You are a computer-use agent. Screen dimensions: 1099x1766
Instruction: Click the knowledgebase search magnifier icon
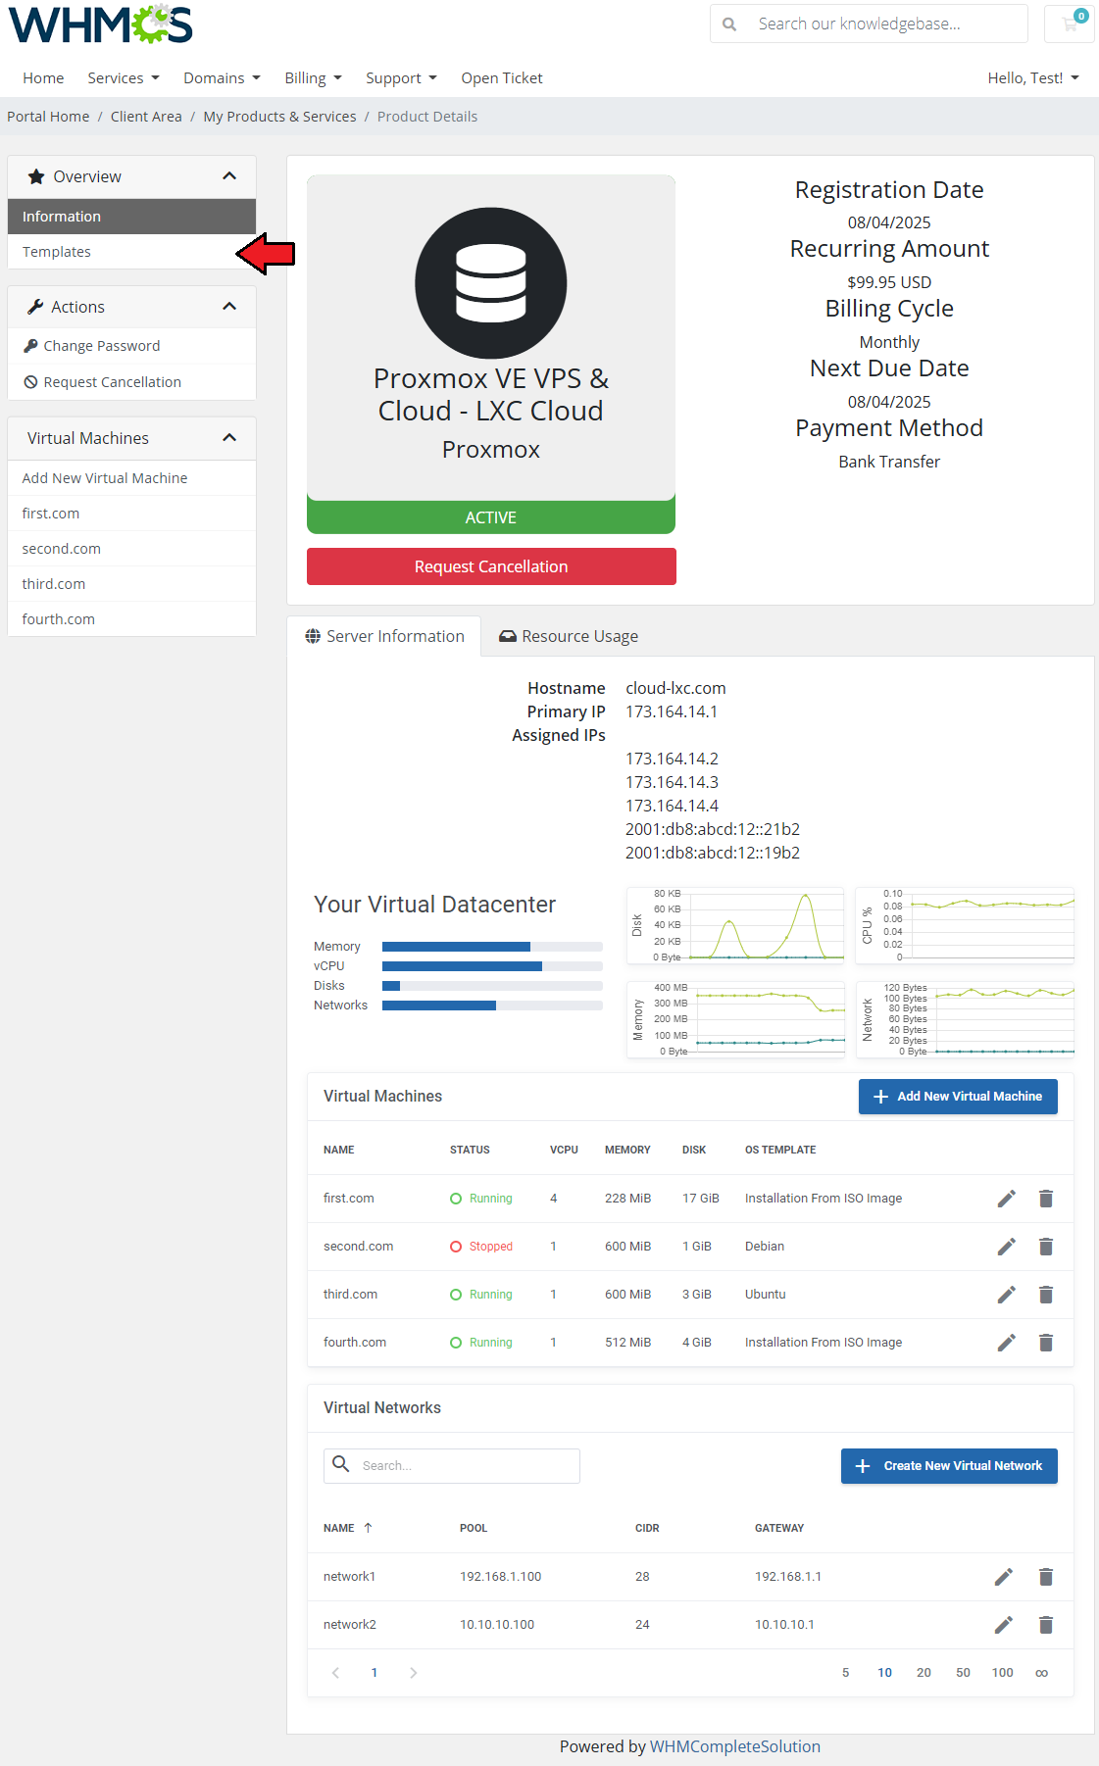tap(729, 24)
